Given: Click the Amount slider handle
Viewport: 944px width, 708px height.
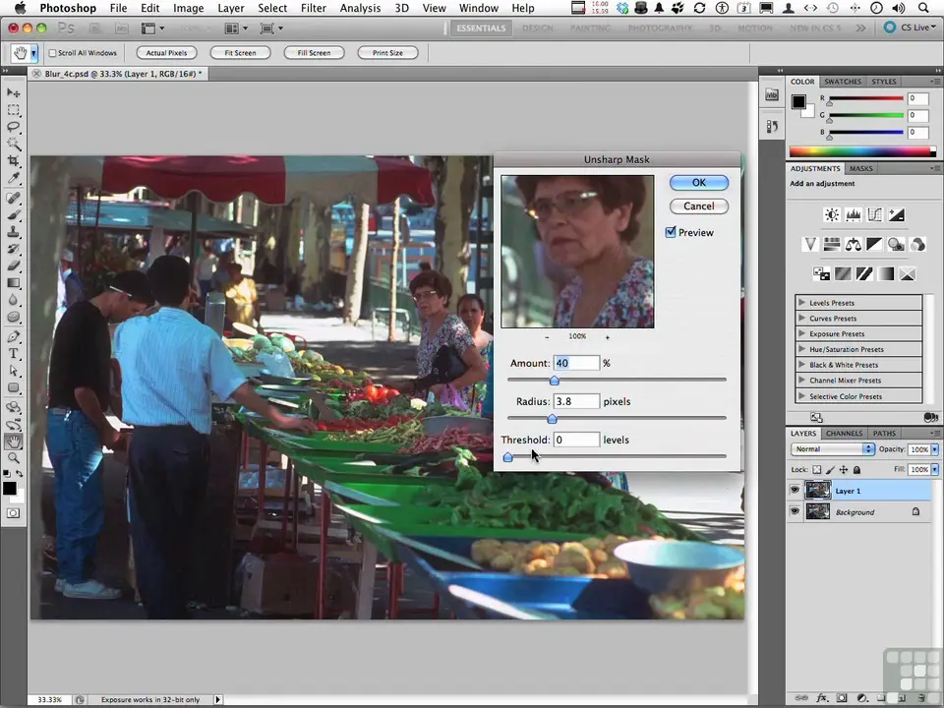Looking at the screenshot, I should point(554,381).
